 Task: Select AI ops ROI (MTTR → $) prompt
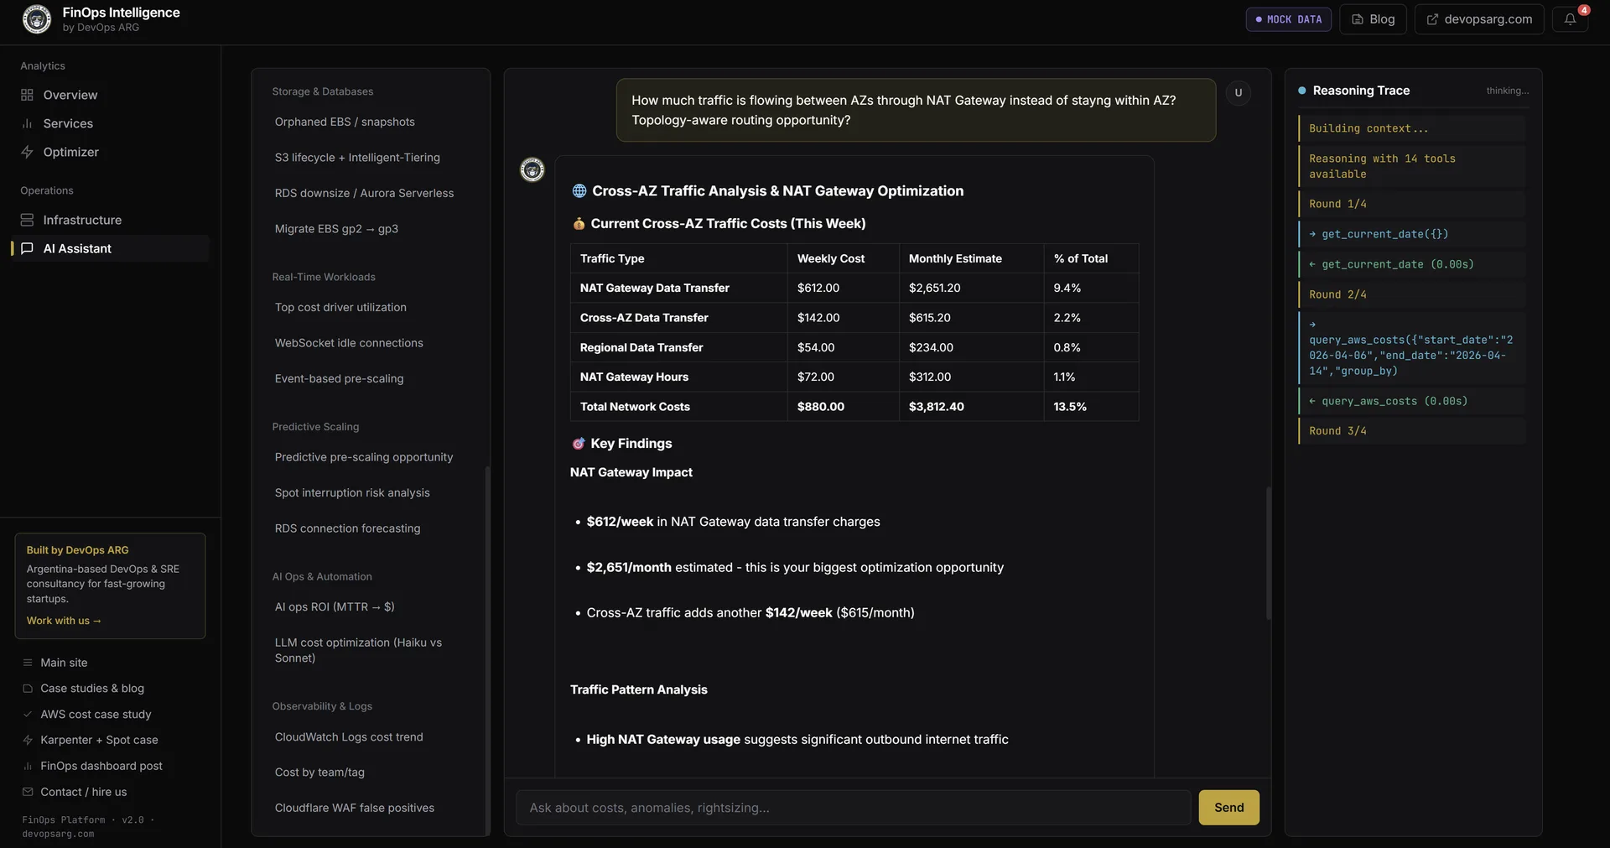[369, 607]
